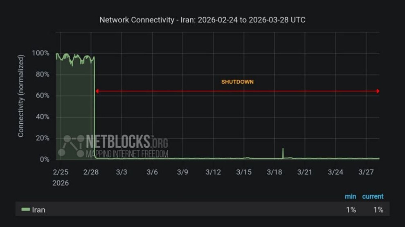Image resolution: width=405 pixels, height=227 pixels.
Task: Click the left arrowhead of the red shutdown line
Action: point(97,91)
